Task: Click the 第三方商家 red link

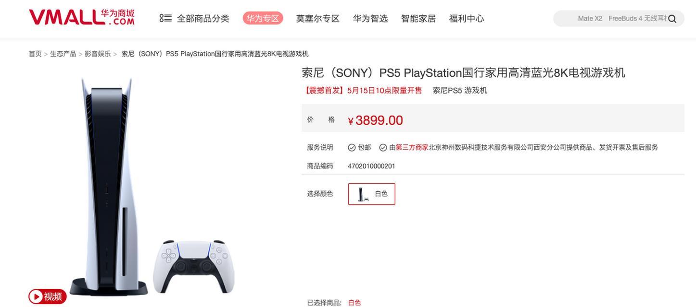Action: pos(412,147)
